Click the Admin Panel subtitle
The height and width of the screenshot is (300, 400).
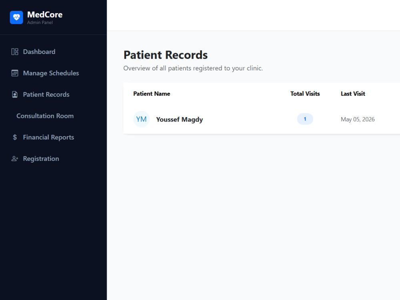40,22
